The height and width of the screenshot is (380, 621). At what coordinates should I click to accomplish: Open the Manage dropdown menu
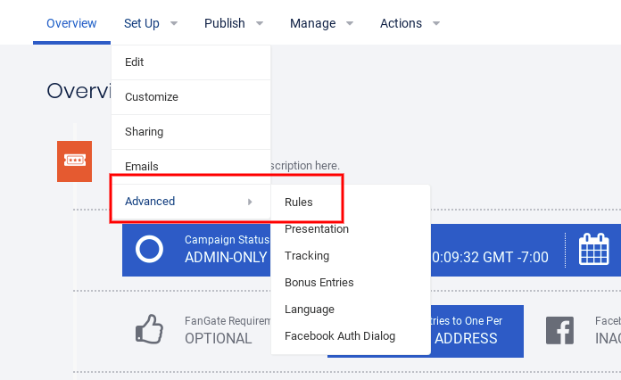coord(321,23)
